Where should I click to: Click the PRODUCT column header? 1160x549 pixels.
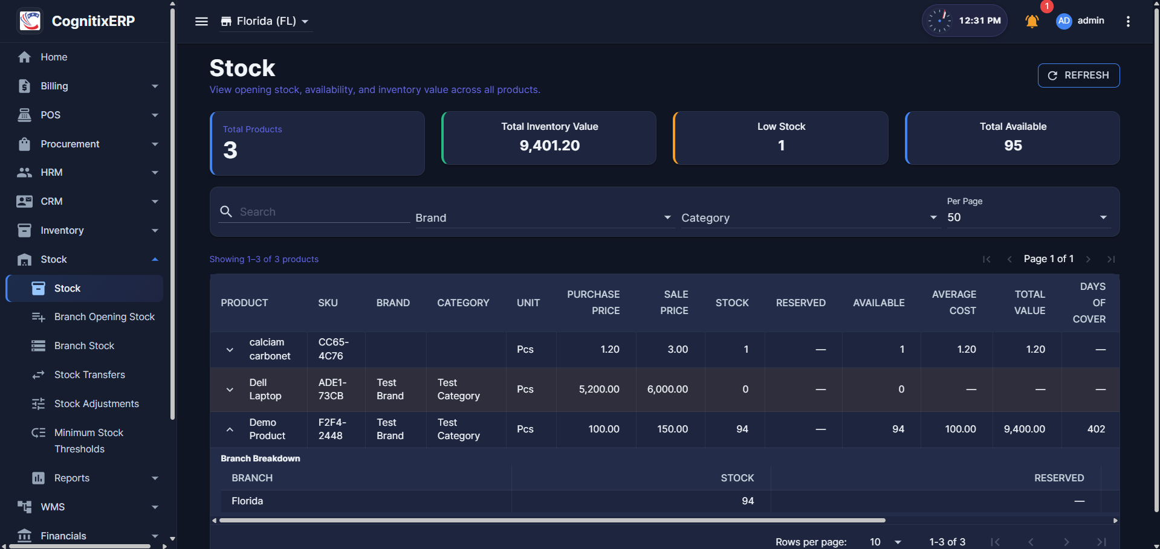[x=244, y=303]
